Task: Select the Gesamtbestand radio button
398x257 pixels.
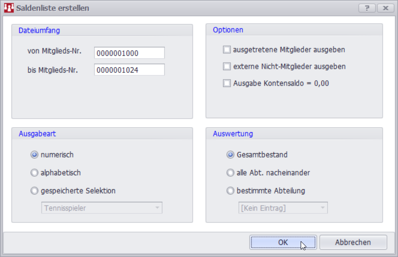Action: coord(230,155)
